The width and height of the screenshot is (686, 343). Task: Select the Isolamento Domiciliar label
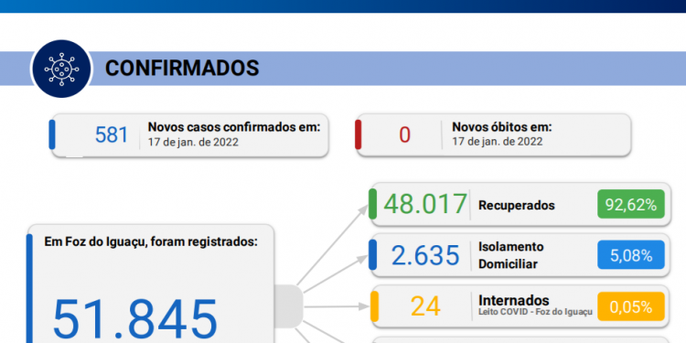point(511,255)
